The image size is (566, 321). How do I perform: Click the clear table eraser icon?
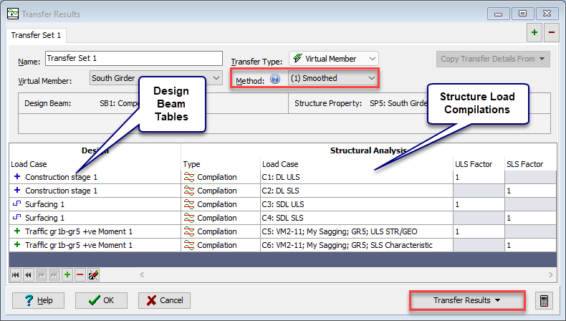point(93,275)
